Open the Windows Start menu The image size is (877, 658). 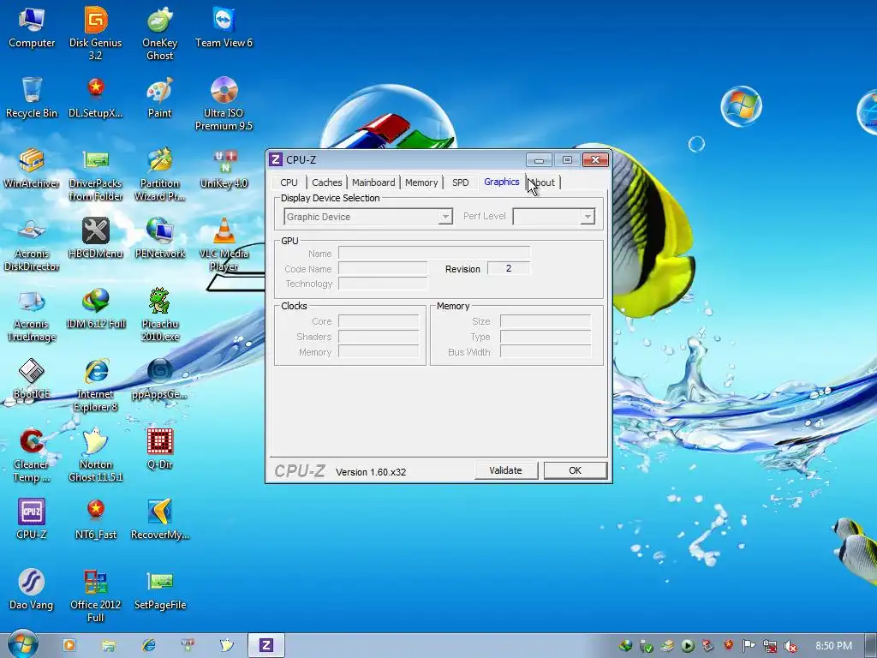click(22, 645)
